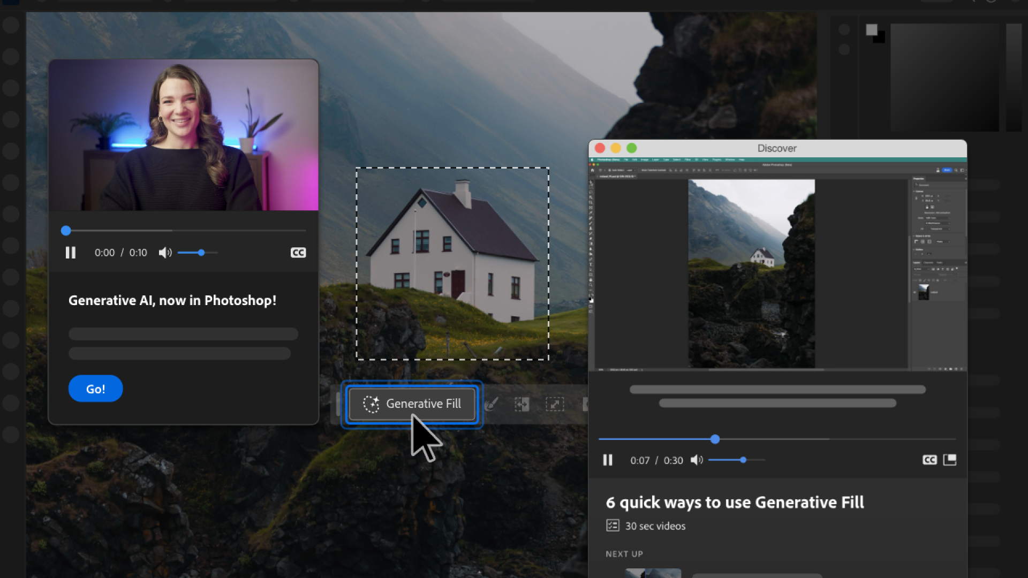Pause the Discover window video
This screenshot has height=578, width=1028.
tap(608, 460)
